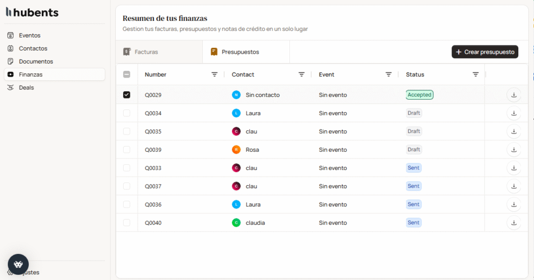Viewport: 534px width, 280px height.
Task: Click Rosa's orange contact avatar
Action: [236, 150]
